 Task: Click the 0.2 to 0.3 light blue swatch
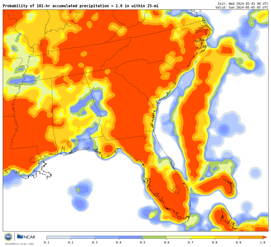click(x=83, y=237)
